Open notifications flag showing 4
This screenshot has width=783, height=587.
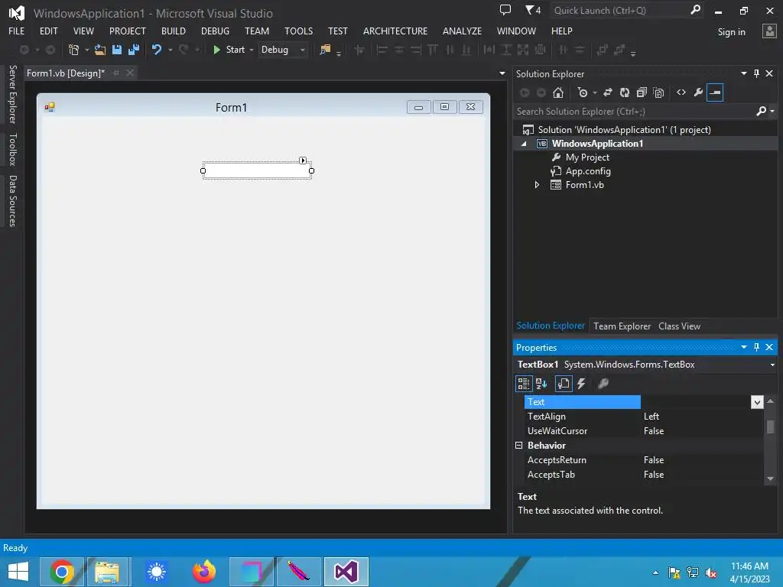click(533, 10)
